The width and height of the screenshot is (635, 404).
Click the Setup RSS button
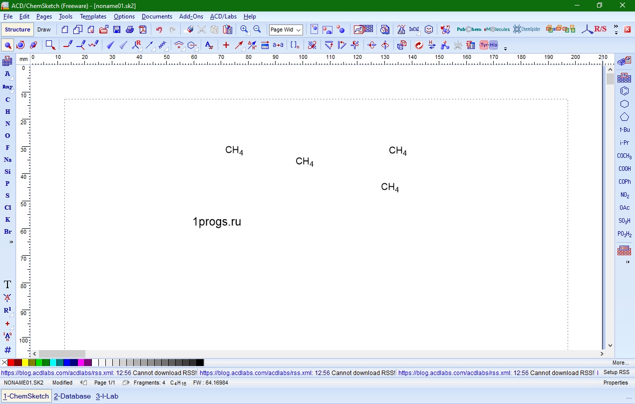click(617, 373)
